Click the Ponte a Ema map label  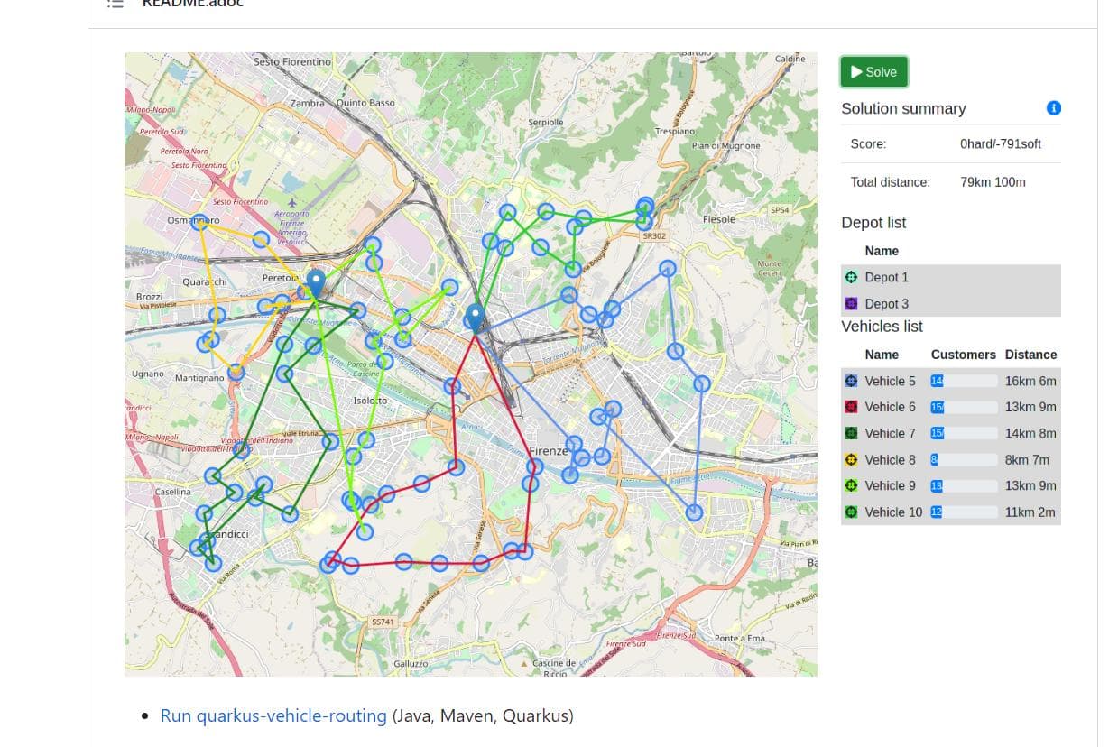point(740,638)
